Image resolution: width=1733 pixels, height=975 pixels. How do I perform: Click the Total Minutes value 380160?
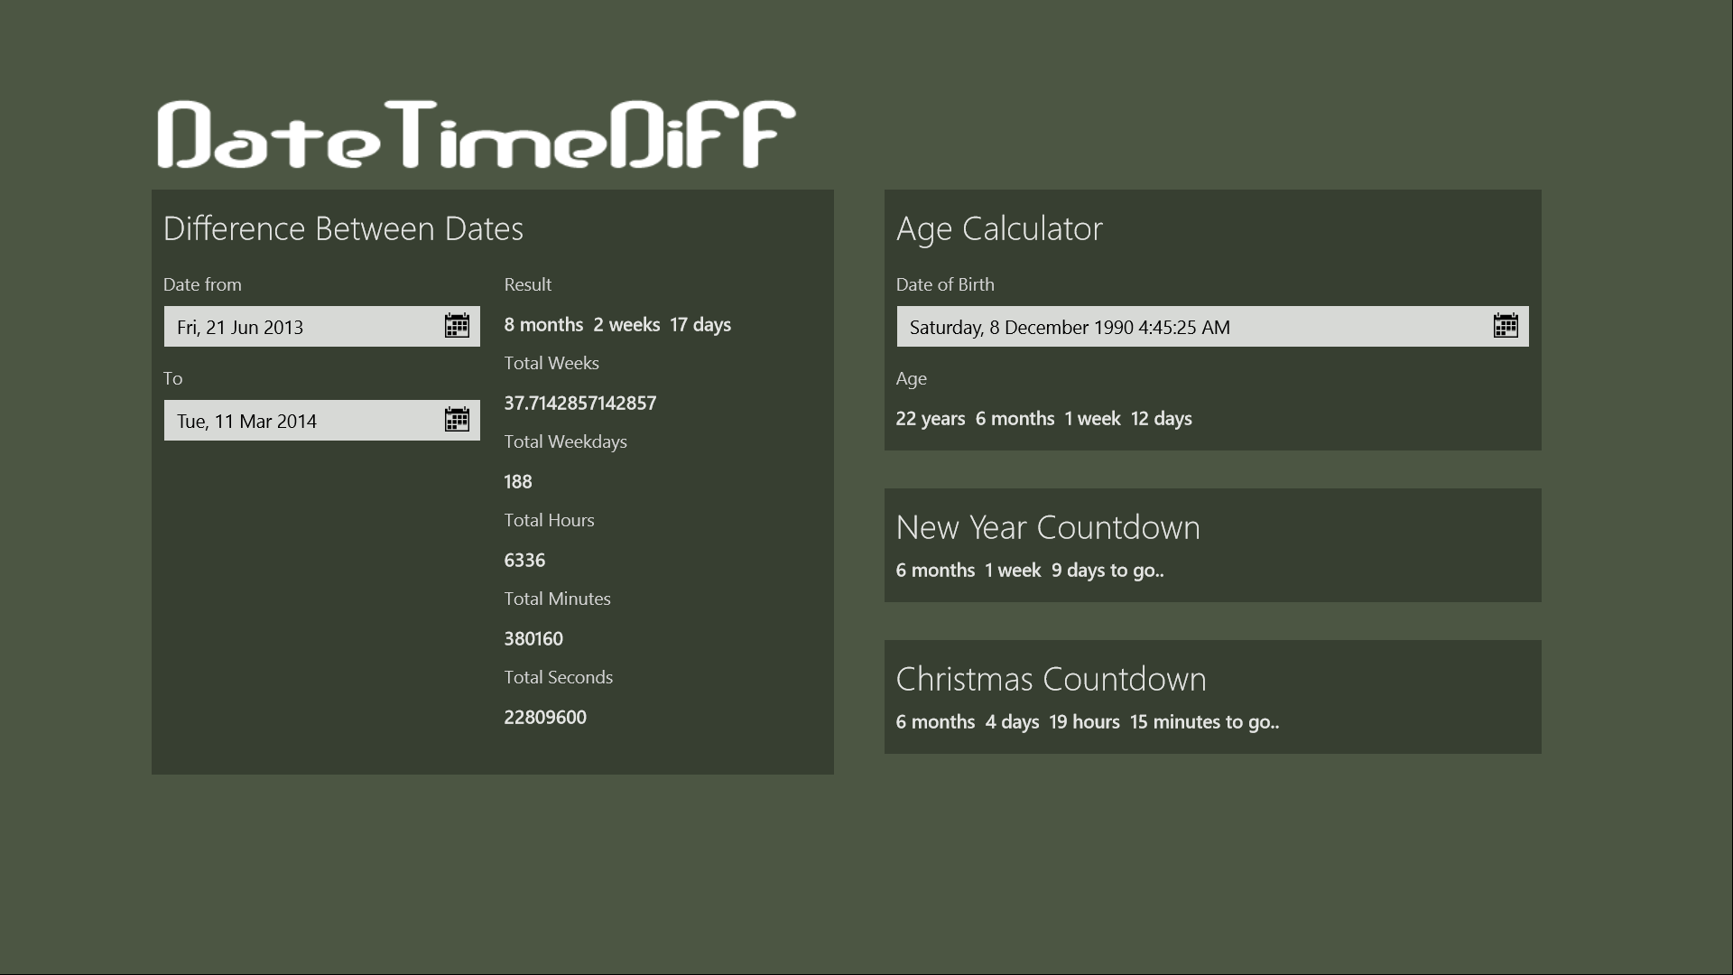click(533, 639)
